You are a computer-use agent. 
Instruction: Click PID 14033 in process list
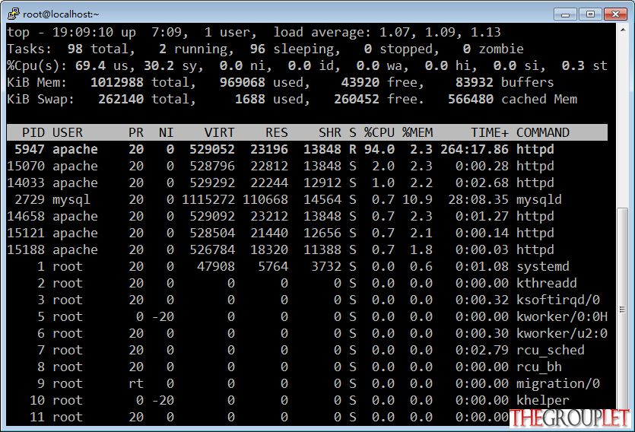tap(26, 183)
